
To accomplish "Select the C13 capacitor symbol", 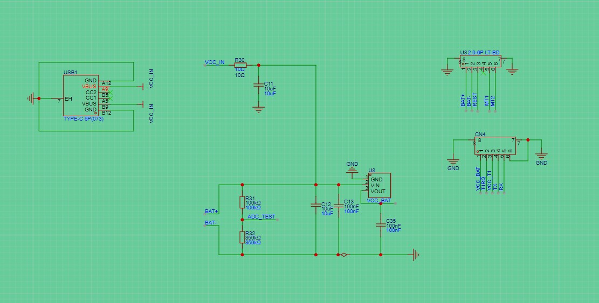I will 338,205.
